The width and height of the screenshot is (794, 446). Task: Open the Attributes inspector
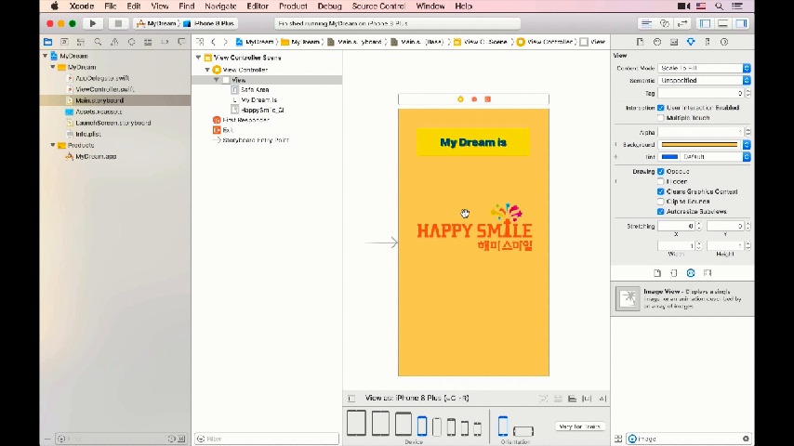click(691, 42)
